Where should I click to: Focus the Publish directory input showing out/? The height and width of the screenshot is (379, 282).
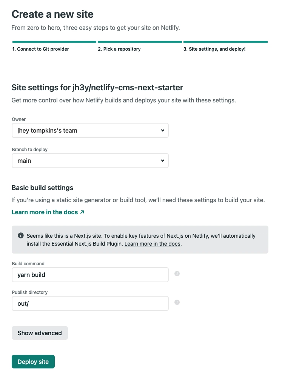pos(90,303)
